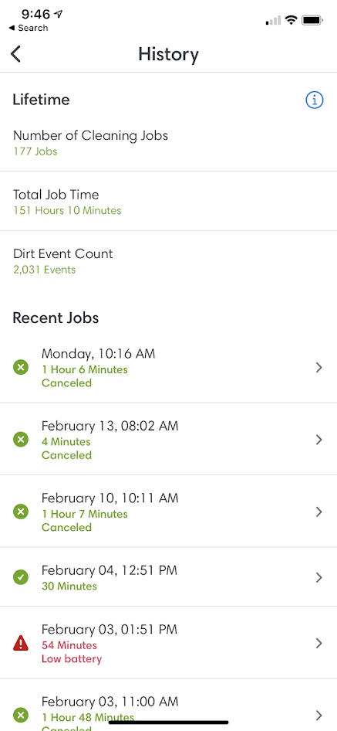
Task: Select the Total Job Time row
Action: 168,202
